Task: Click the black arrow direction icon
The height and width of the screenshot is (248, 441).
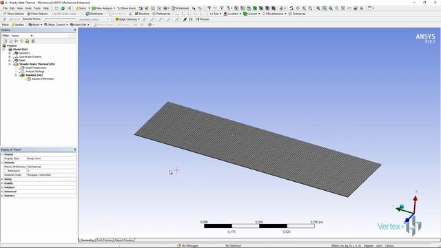Action: (x=185, y=19)
